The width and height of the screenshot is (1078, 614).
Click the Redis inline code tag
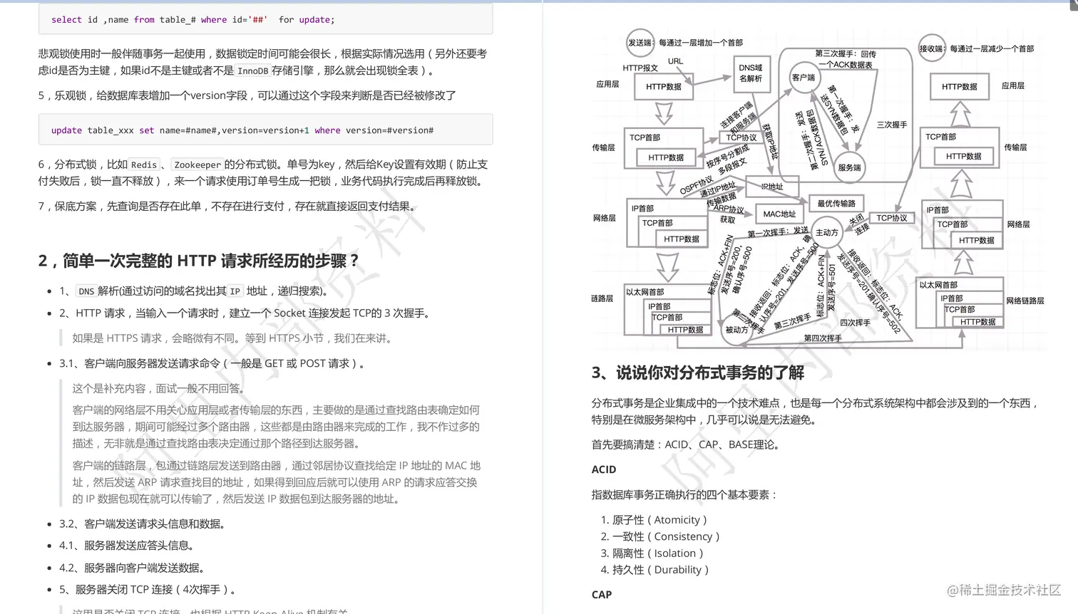tap(143, 165)
